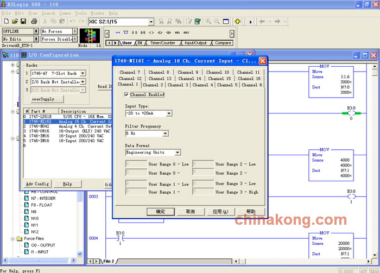The height and width of the screenshot is (273, 380).
Task: Click the zoom in magnifier icon
Action: pos(208,22)
